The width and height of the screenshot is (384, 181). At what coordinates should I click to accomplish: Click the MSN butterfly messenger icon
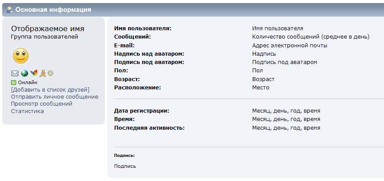click(x=34, y=74)
